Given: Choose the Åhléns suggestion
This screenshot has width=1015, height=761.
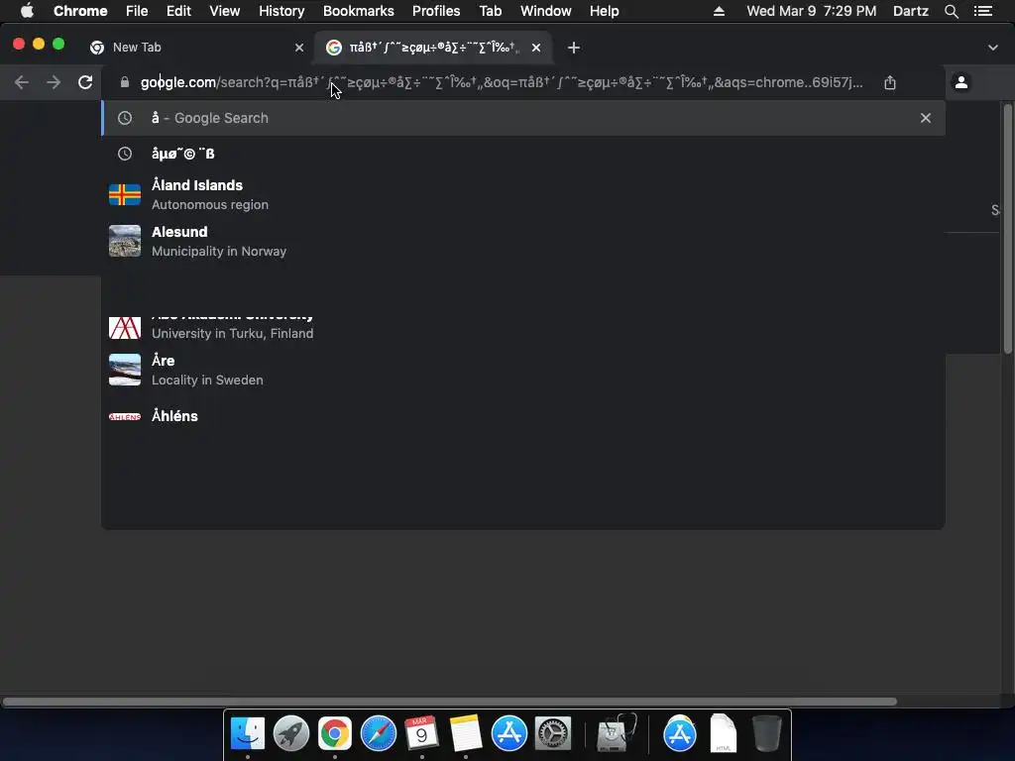Looking at the screenshot, I should point(523,416).
